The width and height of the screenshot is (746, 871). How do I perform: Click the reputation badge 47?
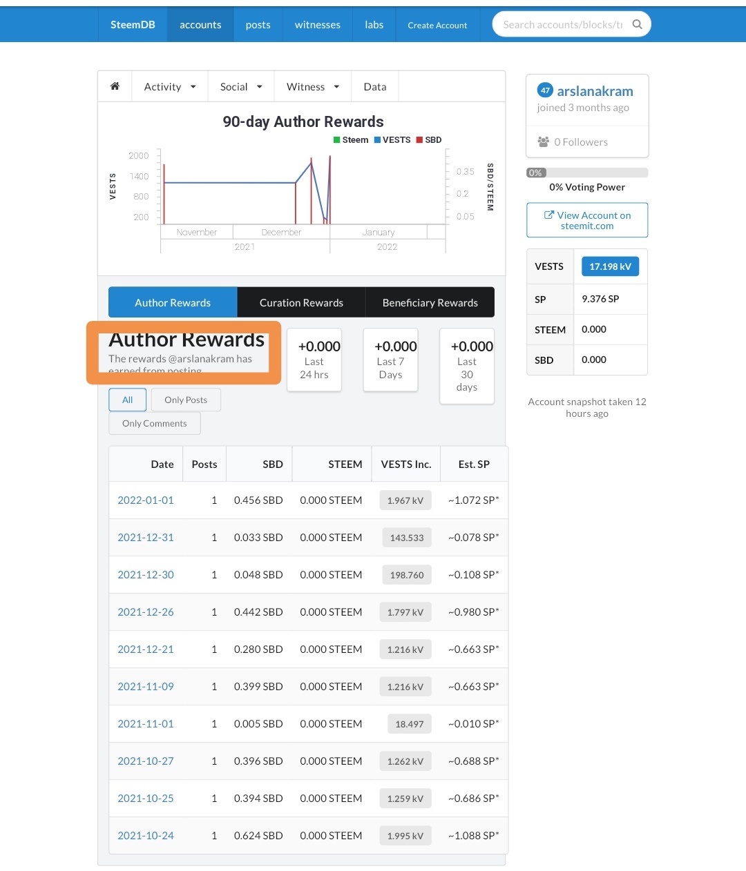(x=545, y=90)
